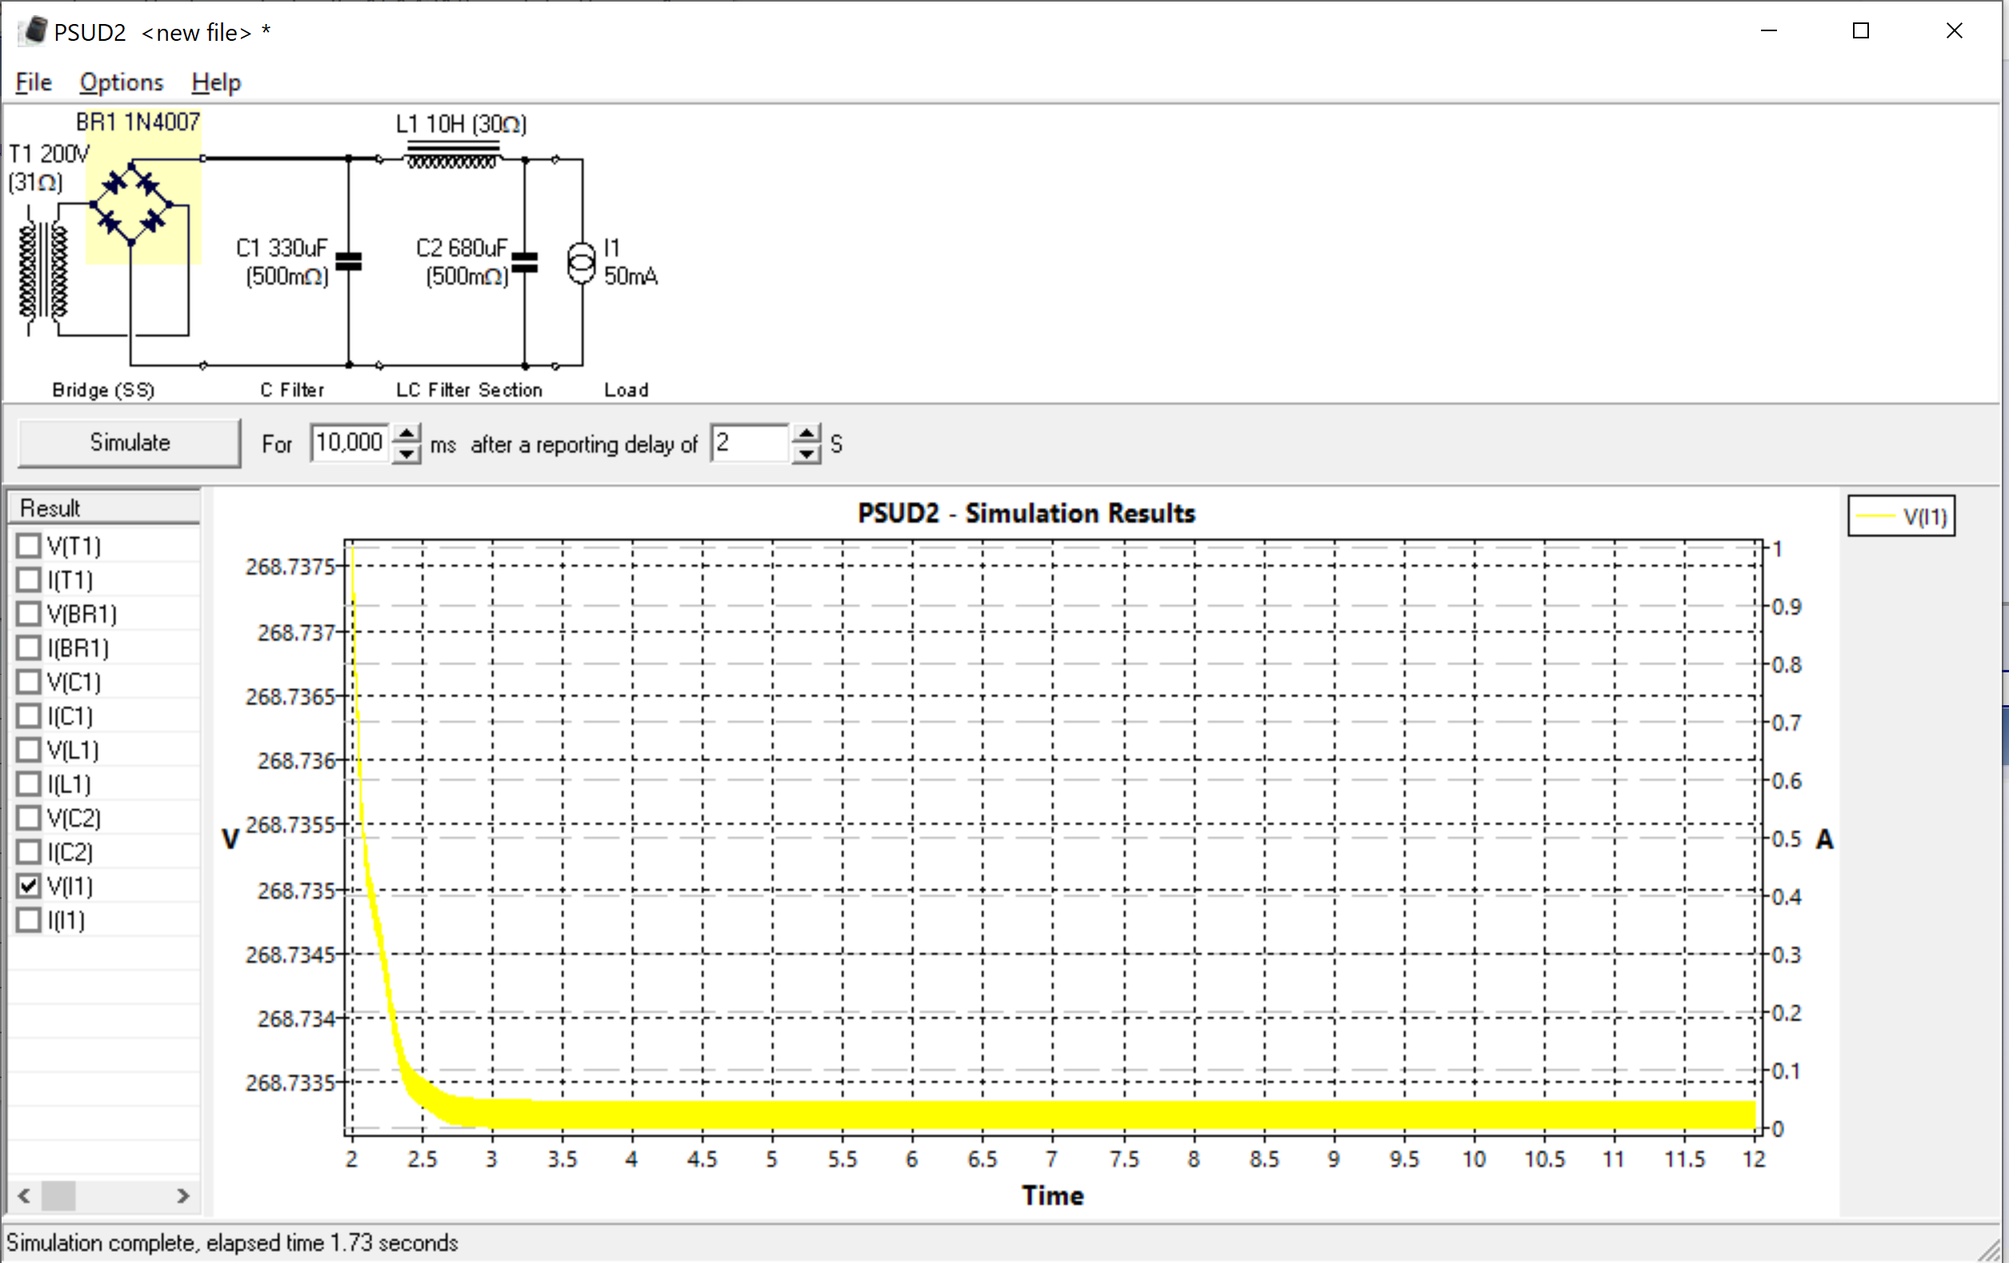Enable the I(C2) result checkbox

[28, 852]
